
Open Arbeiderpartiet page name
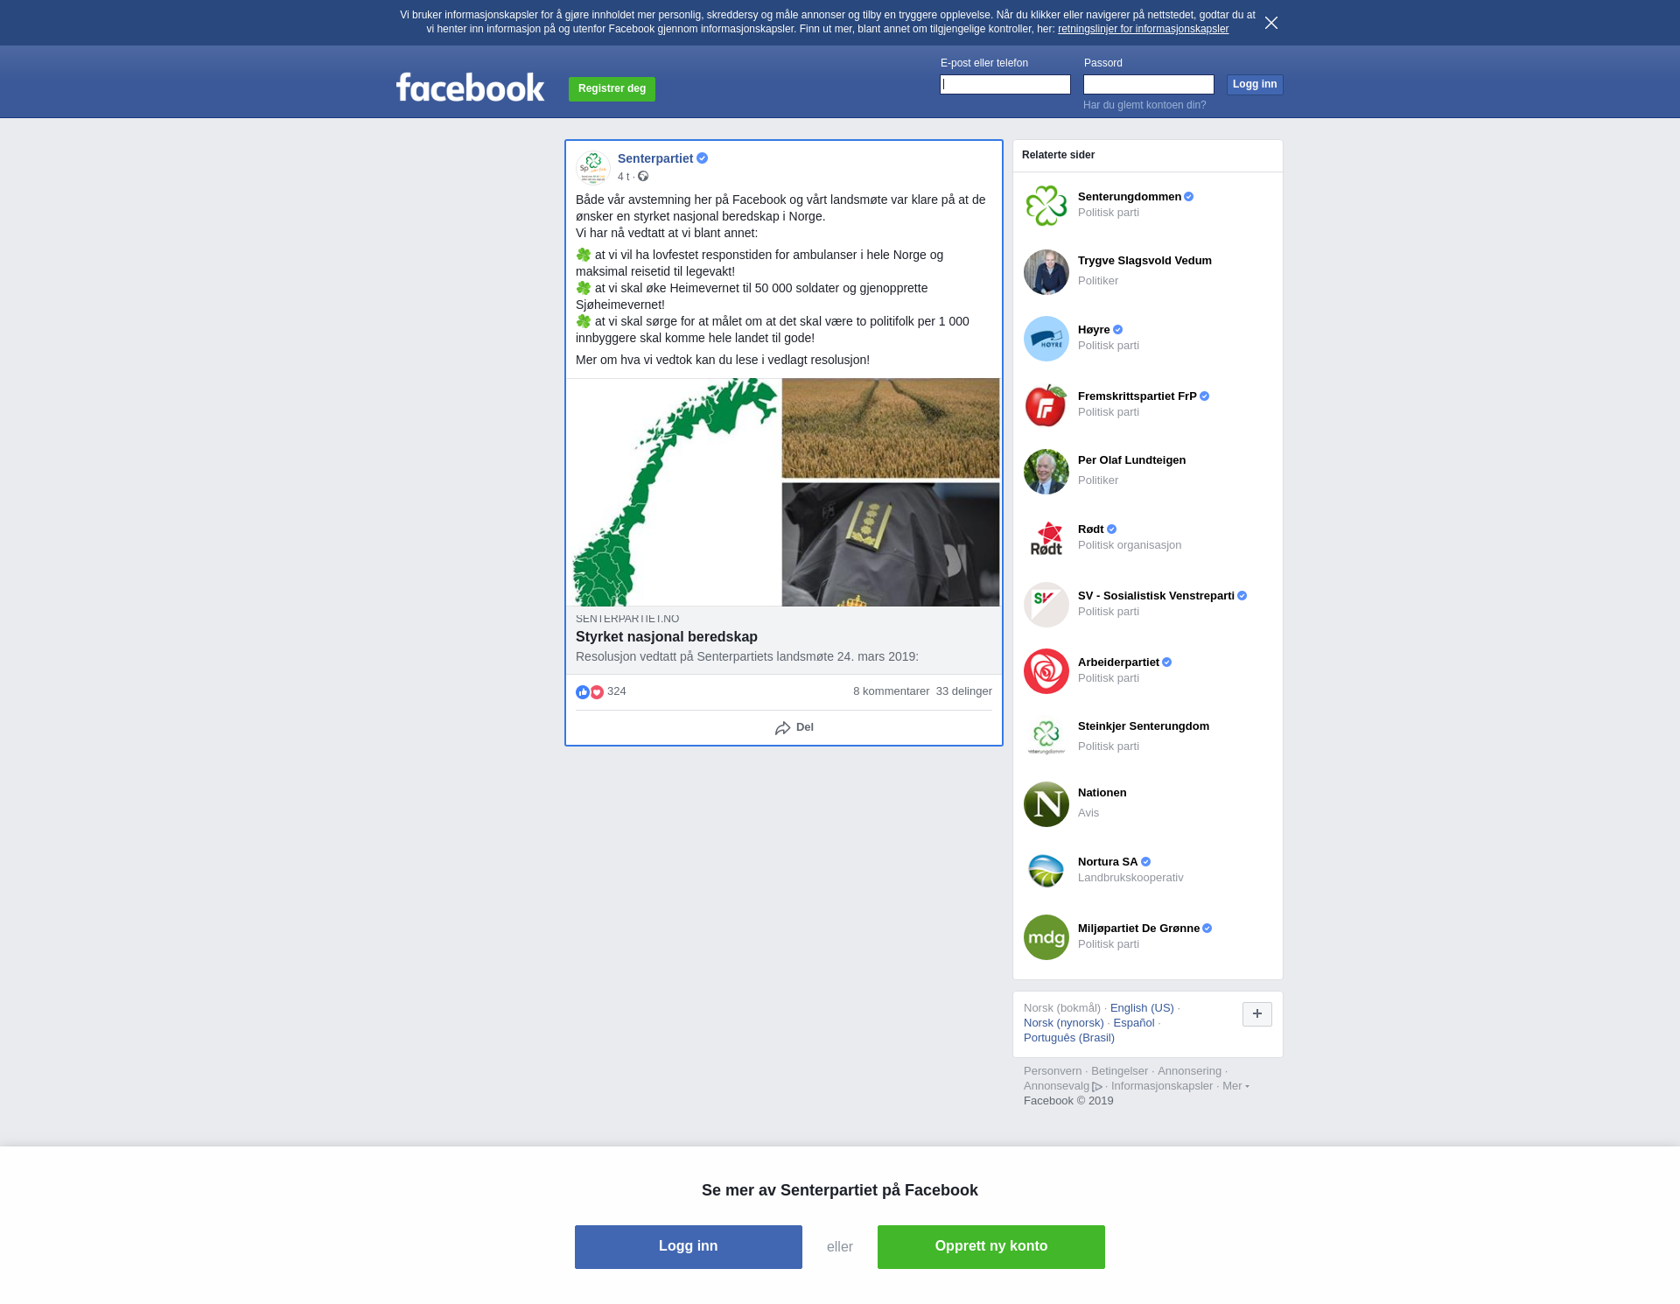pyautogui.click(x=1118, y=663)
